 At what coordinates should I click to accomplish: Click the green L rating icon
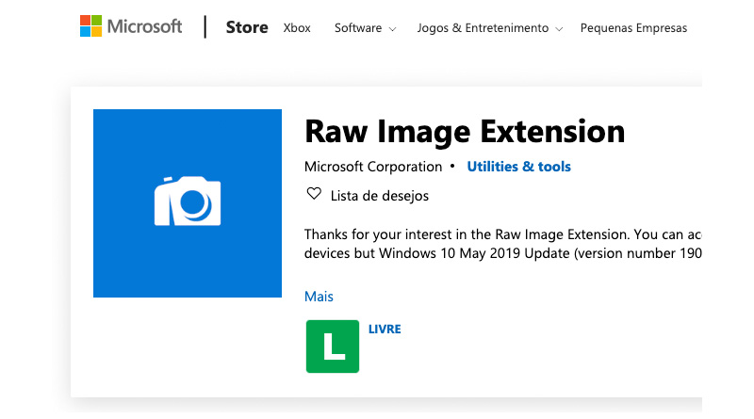(333, 346)
